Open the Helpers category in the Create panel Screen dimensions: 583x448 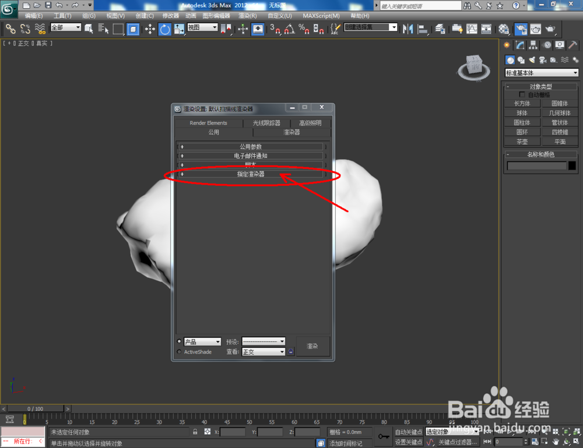tap(553, 59)
